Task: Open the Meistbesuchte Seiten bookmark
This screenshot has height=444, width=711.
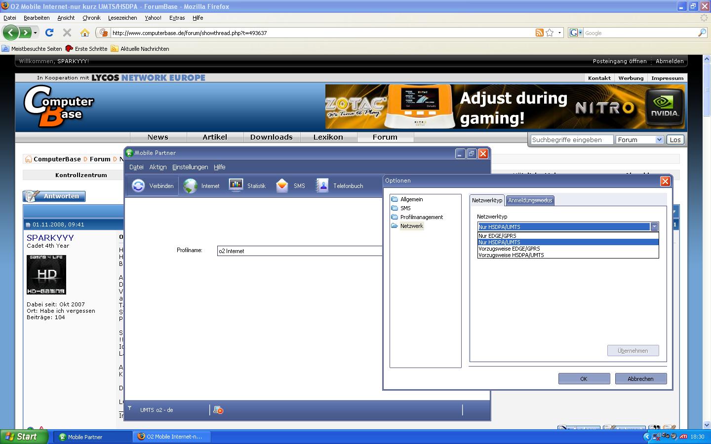Action: pyautogui.click(x=32, y=49)
